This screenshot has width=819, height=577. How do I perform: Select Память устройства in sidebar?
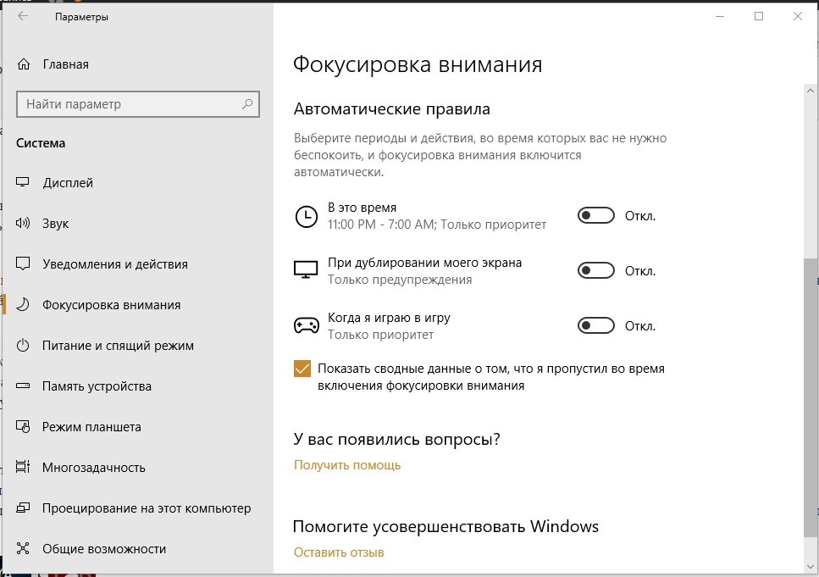tap(97, 386)
